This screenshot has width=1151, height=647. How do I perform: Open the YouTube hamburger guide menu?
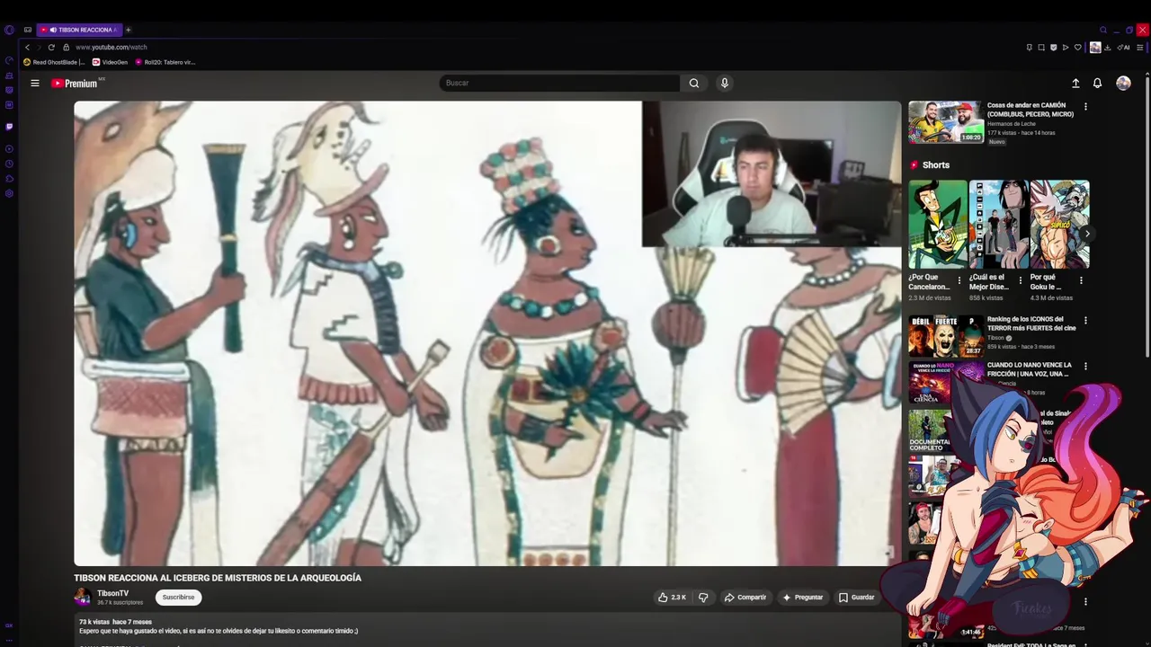click(x=35, y=83)
